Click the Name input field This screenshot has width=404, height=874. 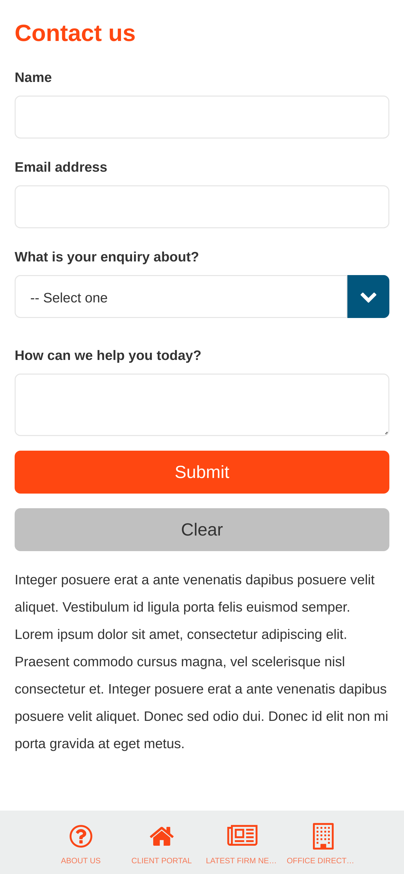coord(202,117)
